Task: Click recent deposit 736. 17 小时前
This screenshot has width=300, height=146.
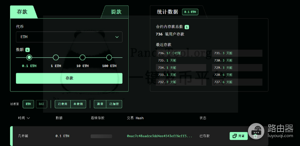Action: pyautogui.click(x=181, y=53)
